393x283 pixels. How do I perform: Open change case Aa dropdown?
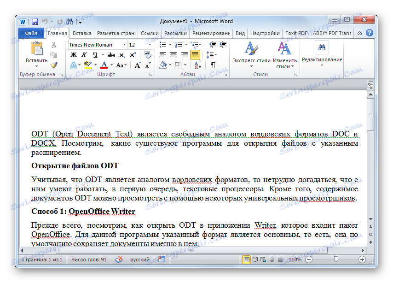(121, 65)
